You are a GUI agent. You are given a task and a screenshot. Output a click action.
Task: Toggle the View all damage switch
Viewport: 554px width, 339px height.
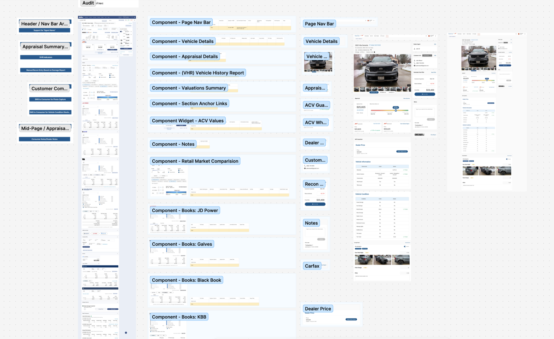(405, 246)
